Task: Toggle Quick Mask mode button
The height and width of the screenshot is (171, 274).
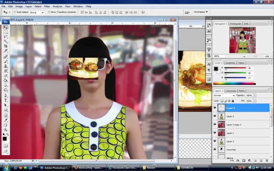Action: click(5, 146)
